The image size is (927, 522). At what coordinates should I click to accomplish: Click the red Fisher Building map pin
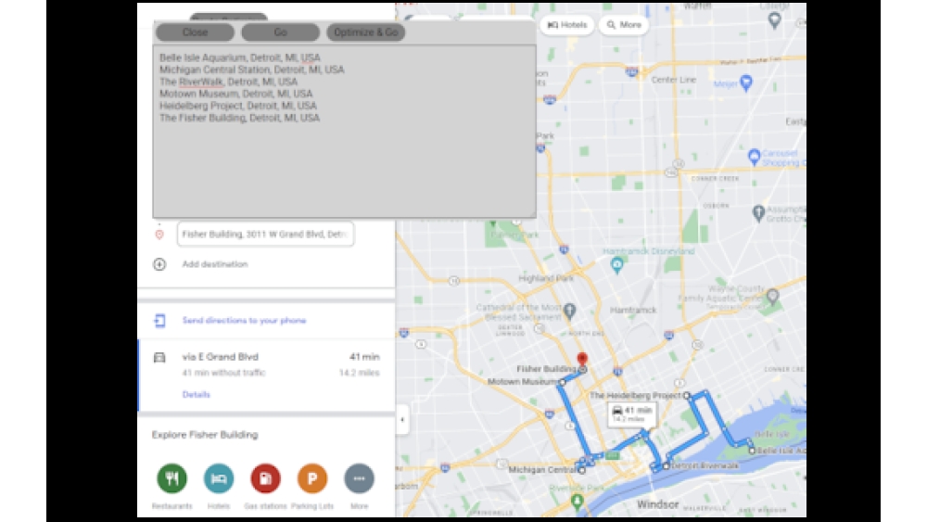point(582,359)
